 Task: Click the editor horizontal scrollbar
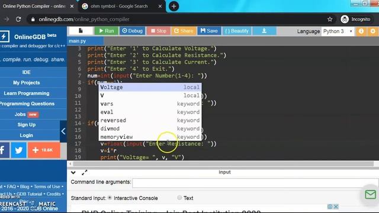223,164
